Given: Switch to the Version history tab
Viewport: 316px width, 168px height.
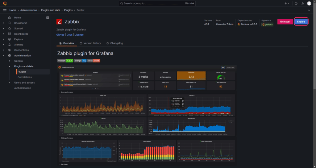Looking at the screenshot, I should click(x=90, y=43).
